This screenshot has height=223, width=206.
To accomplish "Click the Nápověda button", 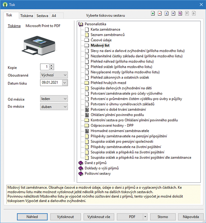I will tap(191, 217).
